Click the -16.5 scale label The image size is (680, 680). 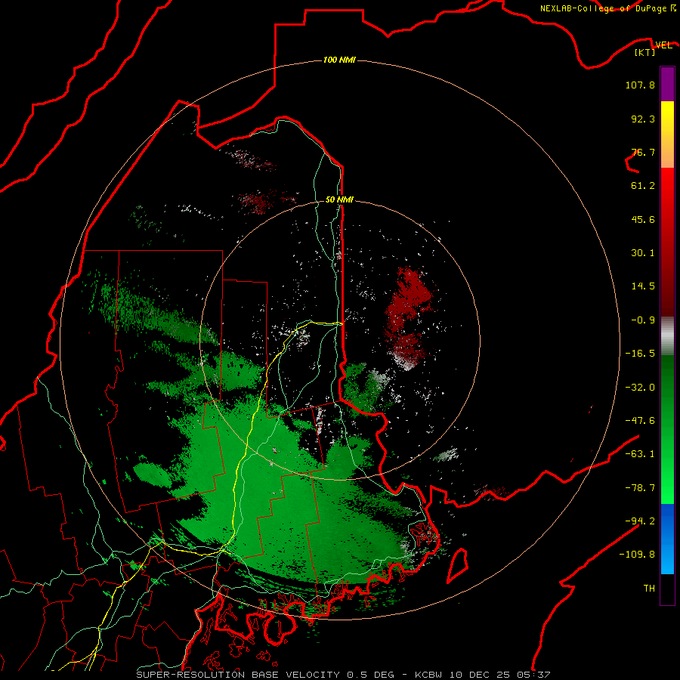pos(640,354)
